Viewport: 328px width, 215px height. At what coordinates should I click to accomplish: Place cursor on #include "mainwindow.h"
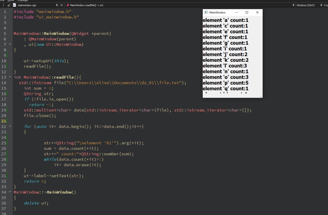43,12
